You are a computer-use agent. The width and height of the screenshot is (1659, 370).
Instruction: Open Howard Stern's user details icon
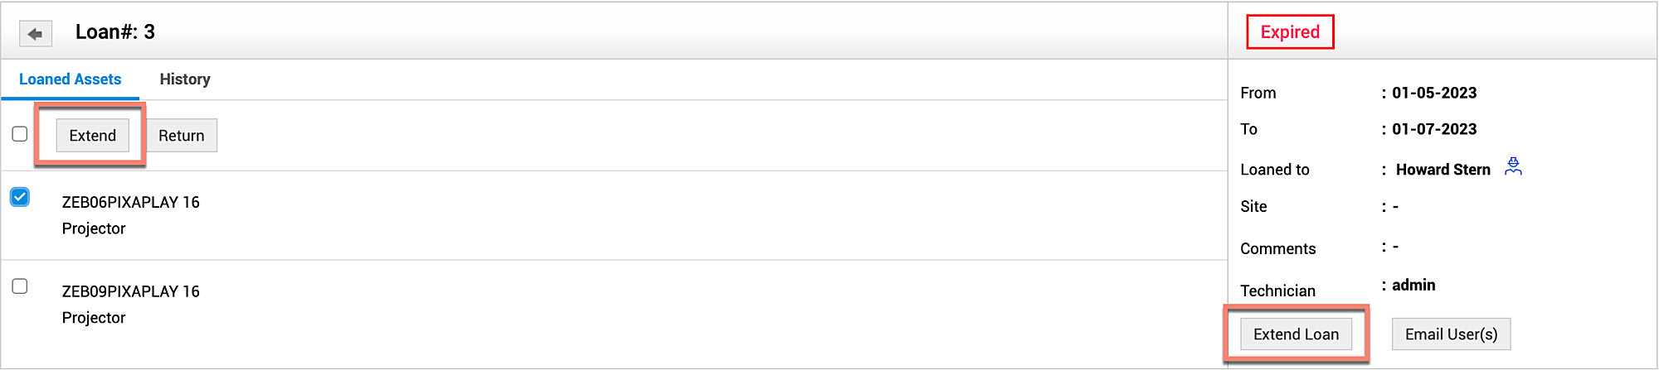click(1513, 167)
